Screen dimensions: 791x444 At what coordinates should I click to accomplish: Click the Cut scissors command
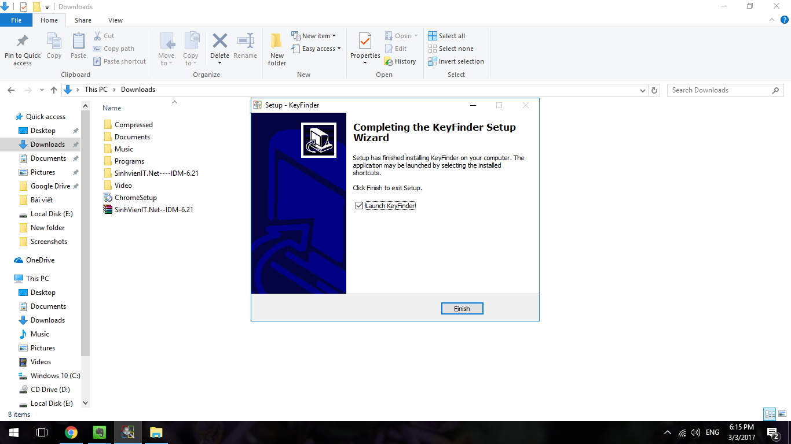[104, 36]
